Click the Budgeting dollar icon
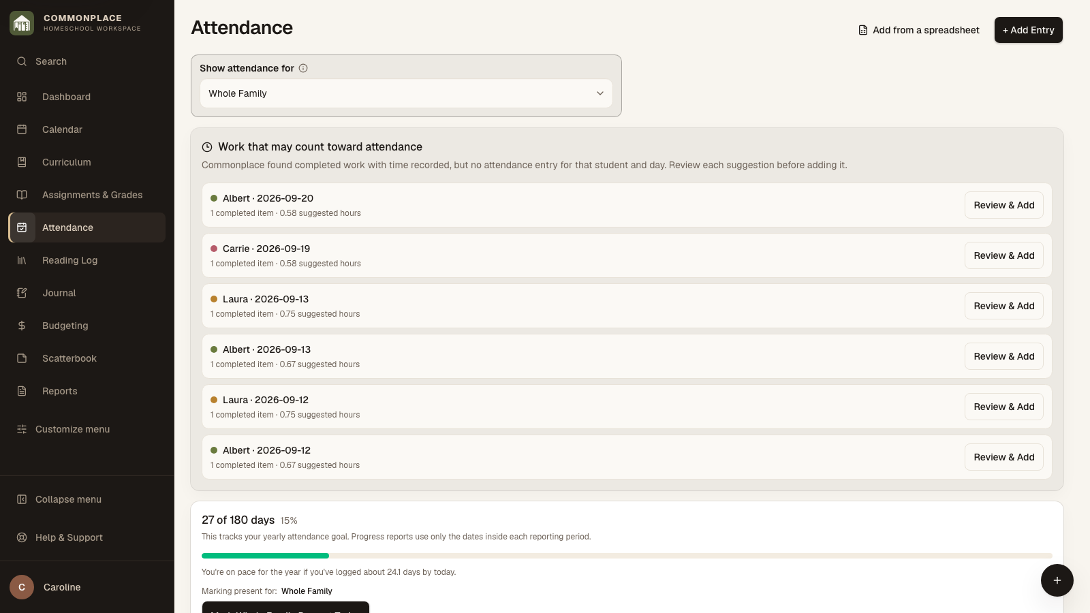The height and width of the screenshot is (613, 1090). pyautogui.click(x=22, y=326)
